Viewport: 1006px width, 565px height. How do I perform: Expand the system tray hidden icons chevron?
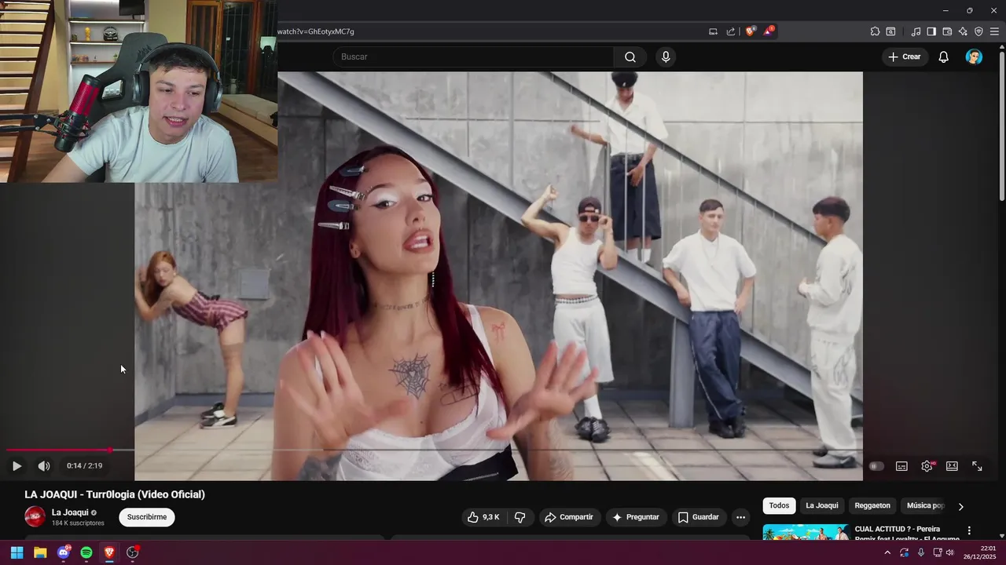pyautogui.click(x=887, y=552)
